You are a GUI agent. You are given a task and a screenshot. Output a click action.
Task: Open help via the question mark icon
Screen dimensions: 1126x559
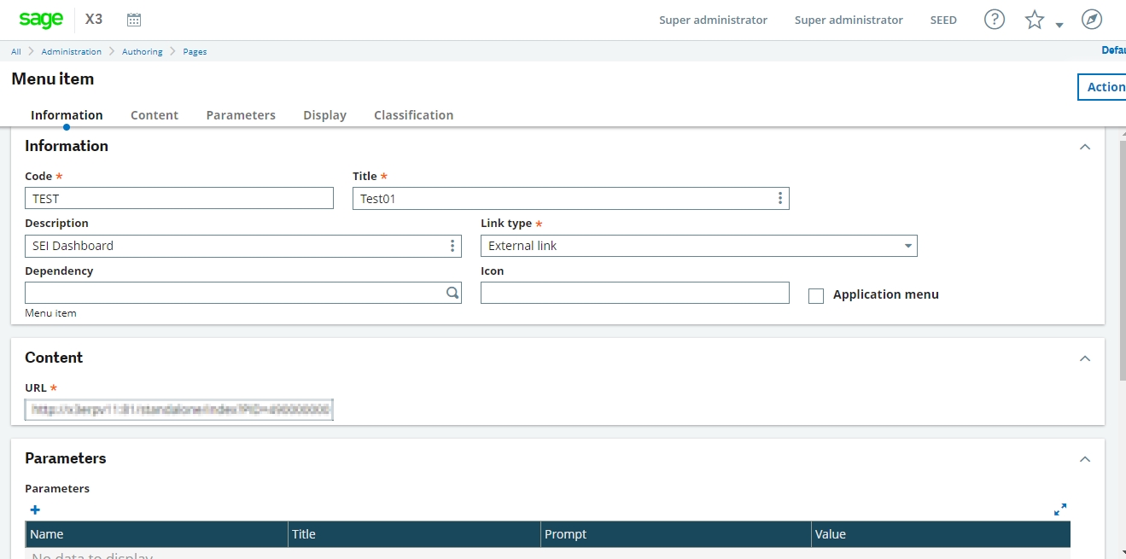(x=994, y=19)
